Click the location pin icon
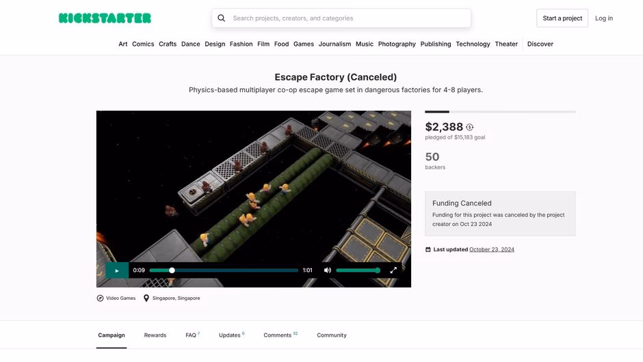The image size is (643, 362). [x=146, y=298]
